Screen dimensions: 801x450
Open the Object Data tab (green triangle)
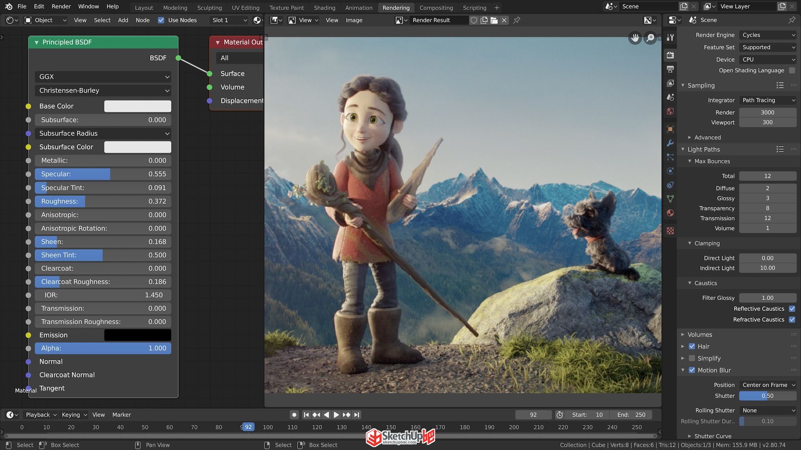click(670, 199)
